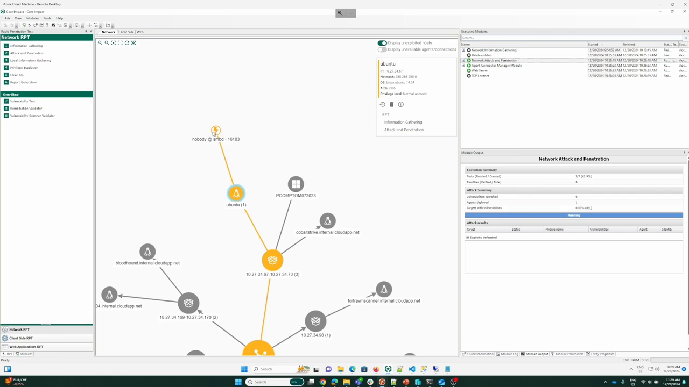Expand Network Attack and Penetration module row
The height and width of the screenshot is (387, 689).
pyautogui.click(x=463, y=60)
